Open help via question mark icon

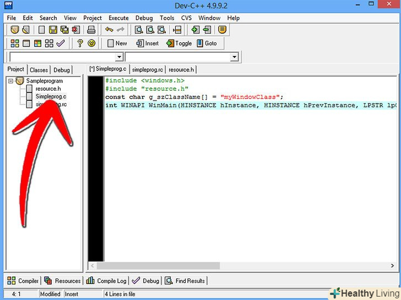pyautogui.click(x=80, y=43)
